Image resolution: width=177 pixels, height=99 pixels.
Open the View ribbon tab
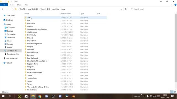(x=26, y=5)
